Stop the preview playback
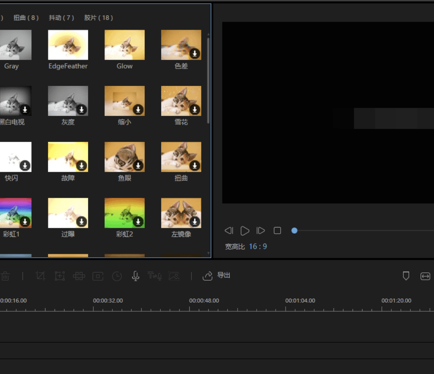This screenshot has height=374, width=434. coord(277,230)
